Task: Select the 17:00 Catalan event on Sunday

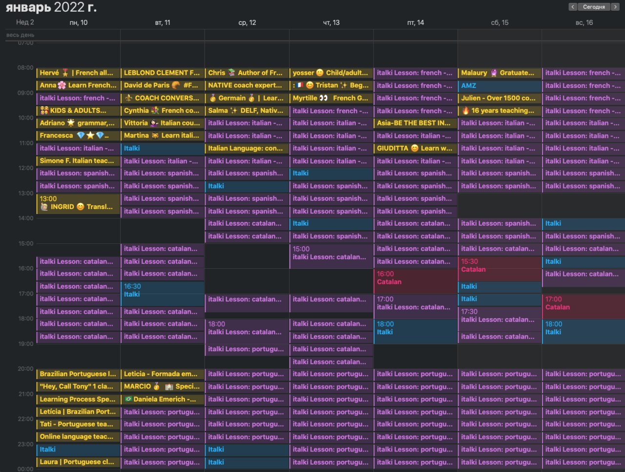Action: coord(583,306)
